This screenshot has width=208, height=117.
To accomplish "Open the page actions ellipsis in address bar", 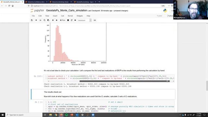I will pos(169,6).
